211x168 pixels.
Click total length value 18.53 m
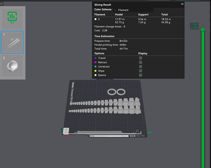coord(166,19)
